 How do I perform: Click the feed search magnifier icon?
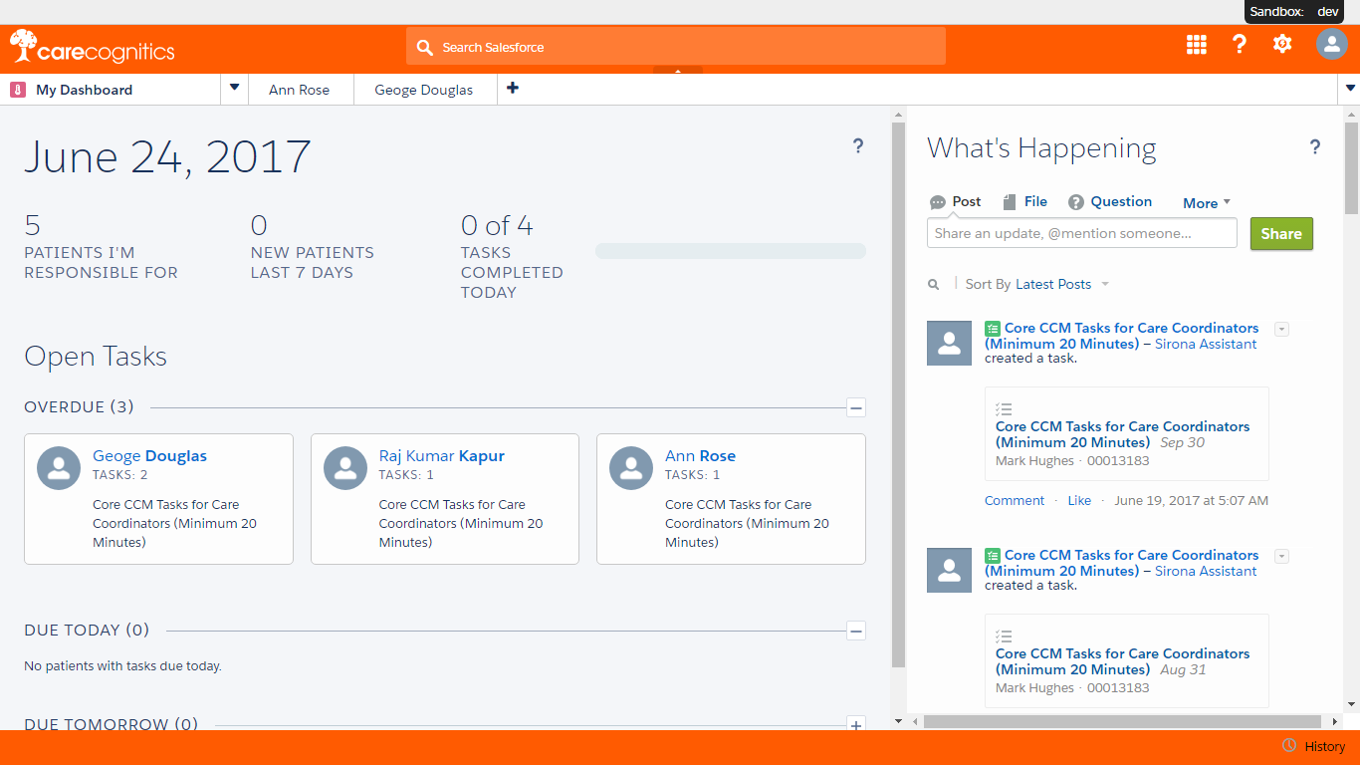(x=934, y=285)
